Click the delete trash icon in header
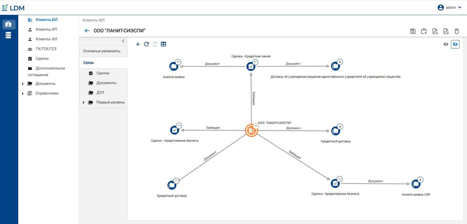 (x=457, y=31)
